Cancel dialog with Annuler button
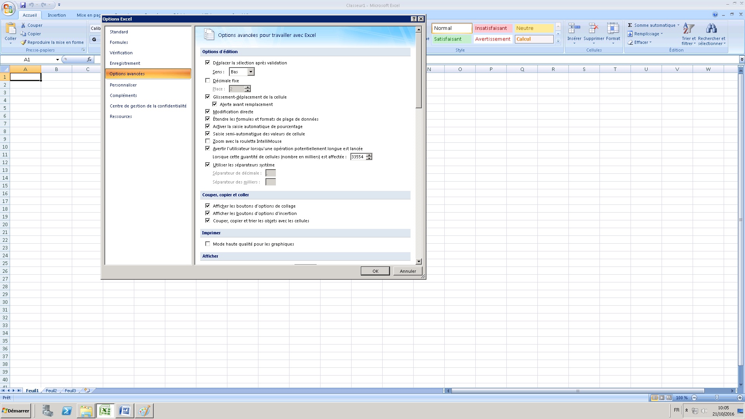 tap(408, 271)
